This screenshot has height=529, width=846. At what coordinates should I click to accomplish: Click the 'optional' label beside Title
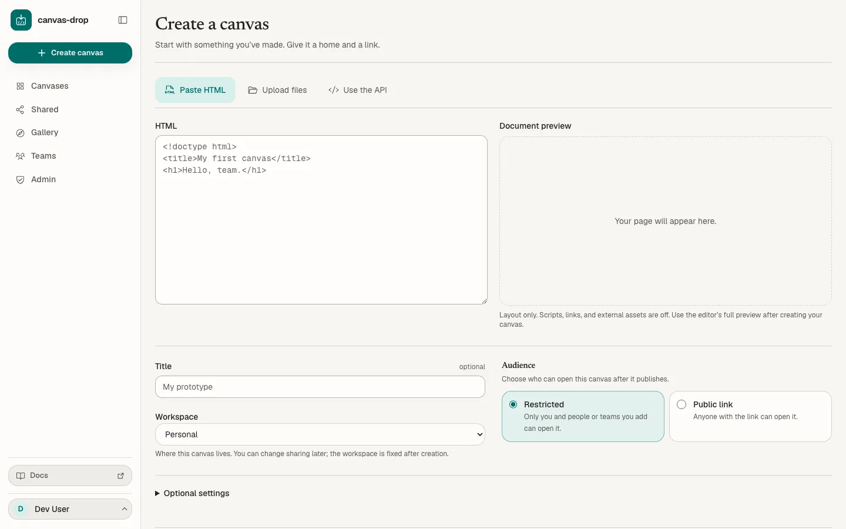point(472,367)
